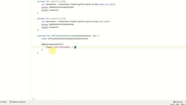
Task: Click the text caret after the arrow
Action: (75, 47)
